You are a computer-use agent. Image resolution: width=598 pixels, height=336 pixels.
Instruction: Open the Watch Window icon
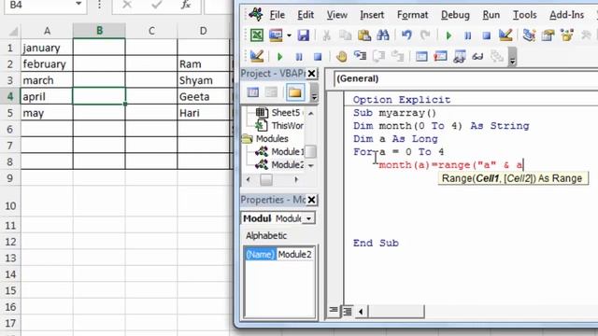[459, 56]
